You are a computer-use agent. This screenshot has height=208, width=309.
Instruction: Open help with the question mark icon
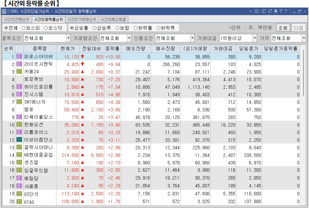286,11
